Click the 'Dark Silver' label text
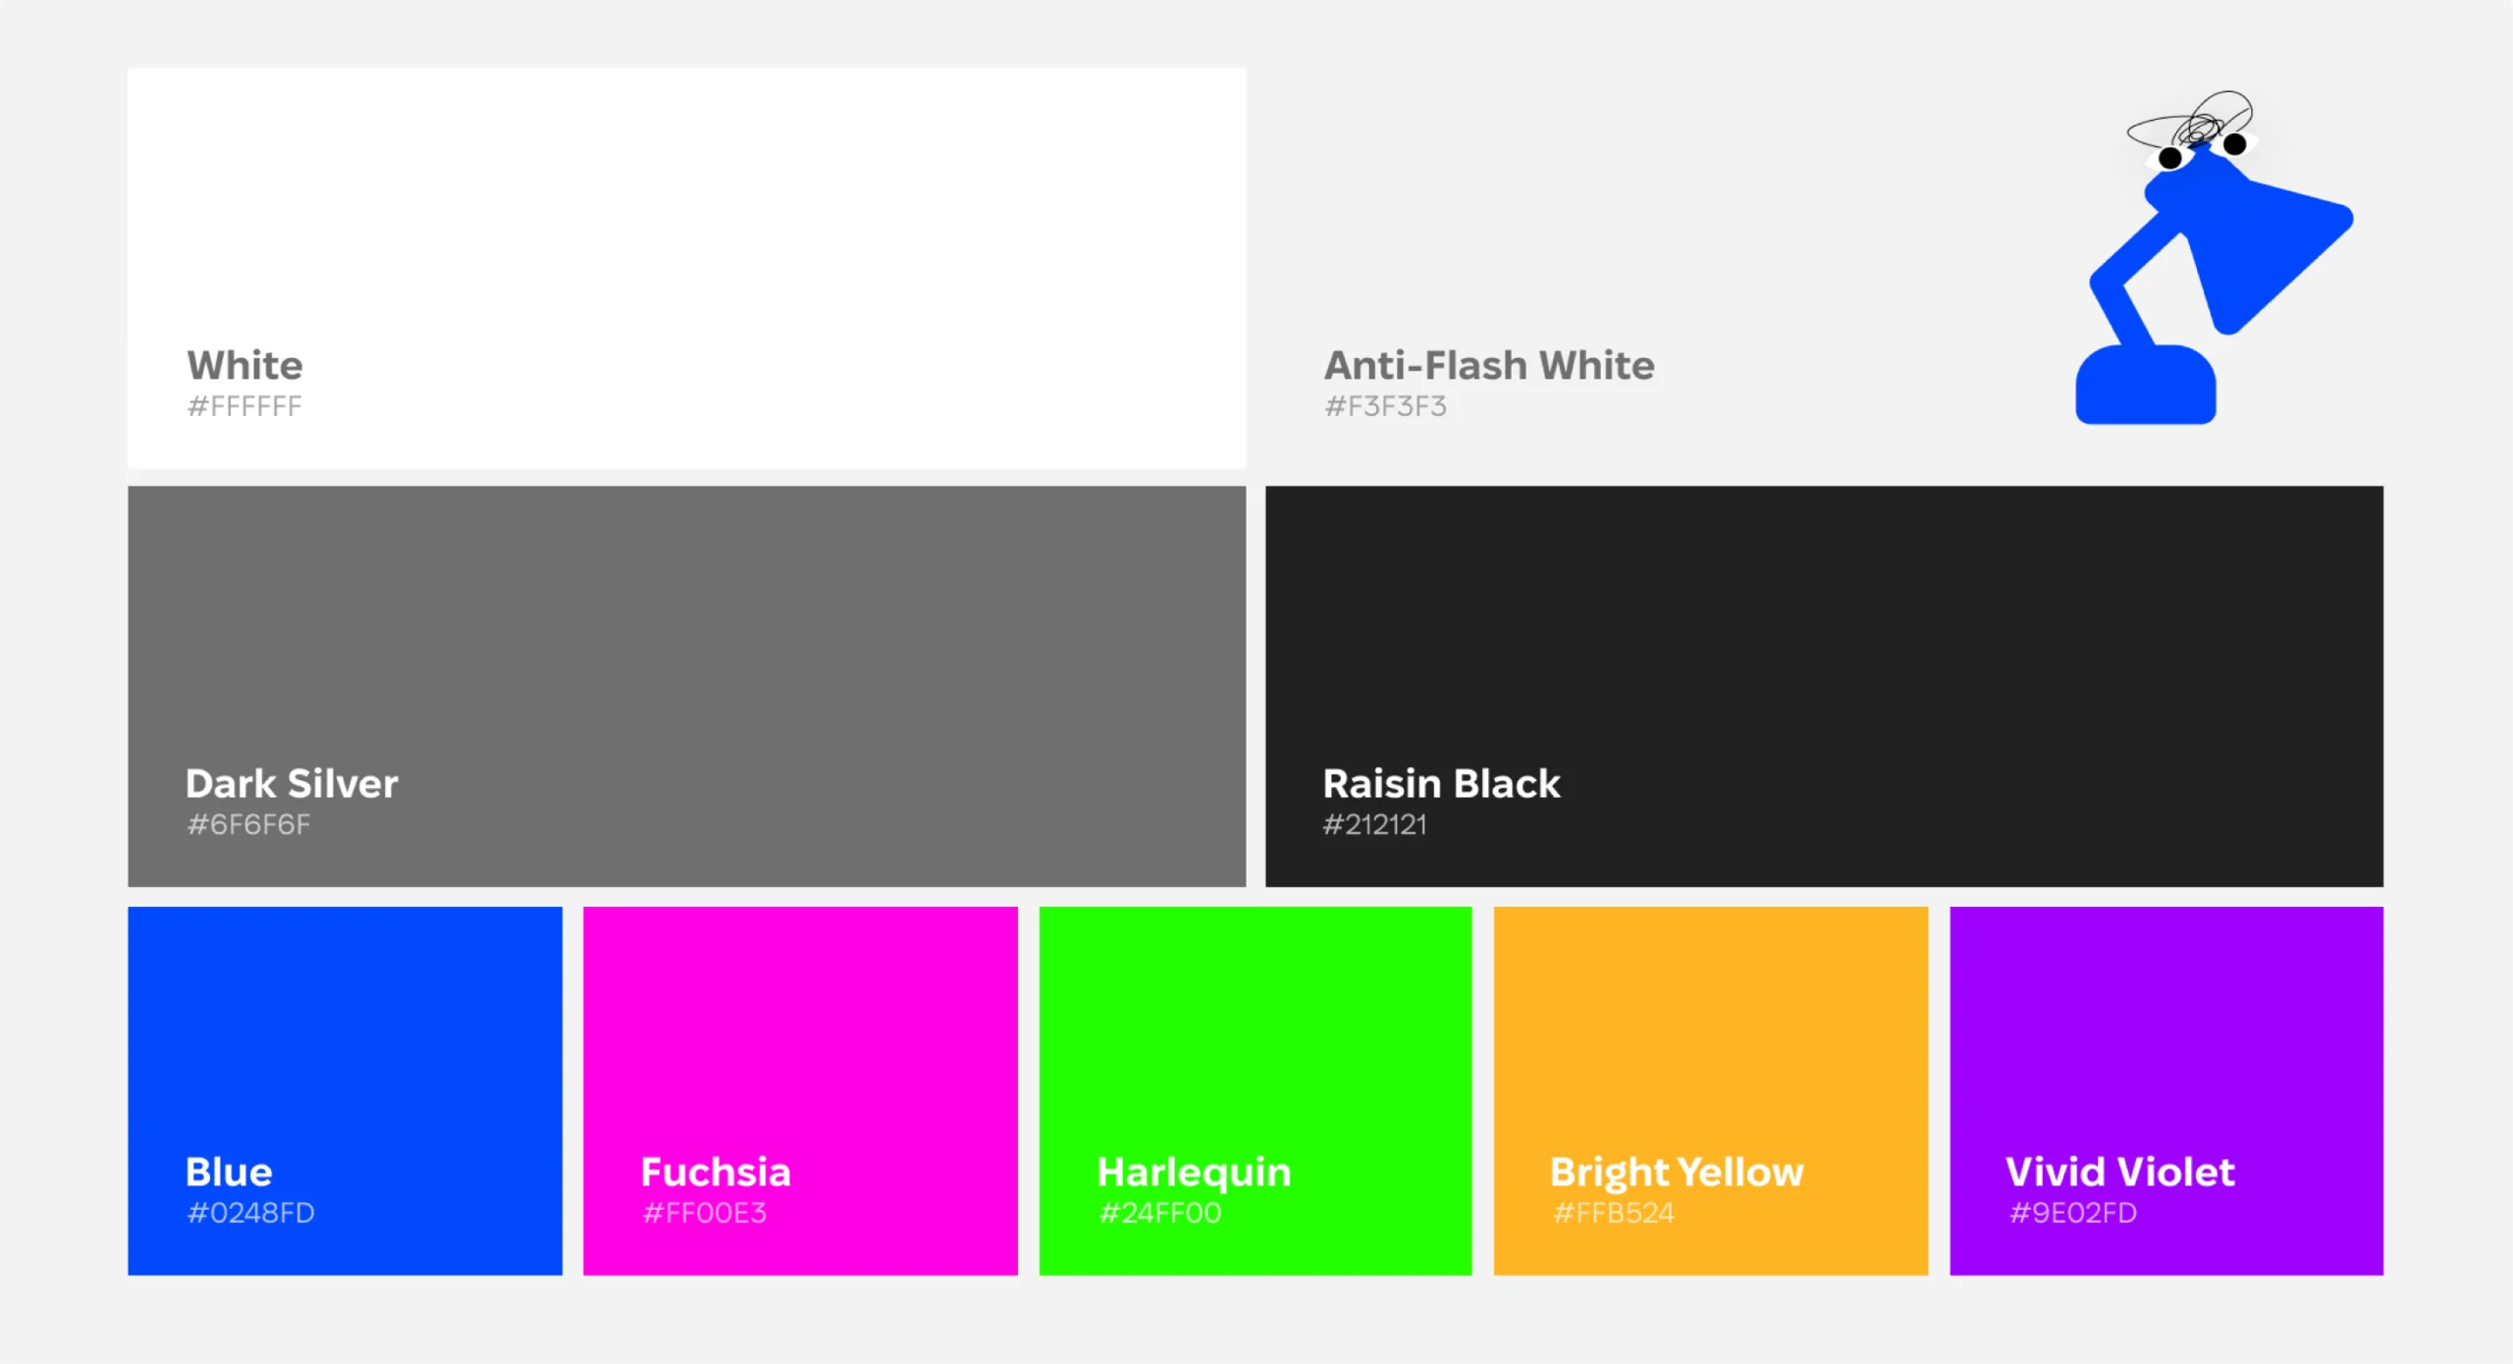Screen dimensions: 2513x1364 point(292,783)
